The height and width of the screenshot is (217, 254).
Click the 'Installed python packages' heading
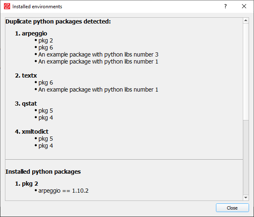tap(43, 172)
